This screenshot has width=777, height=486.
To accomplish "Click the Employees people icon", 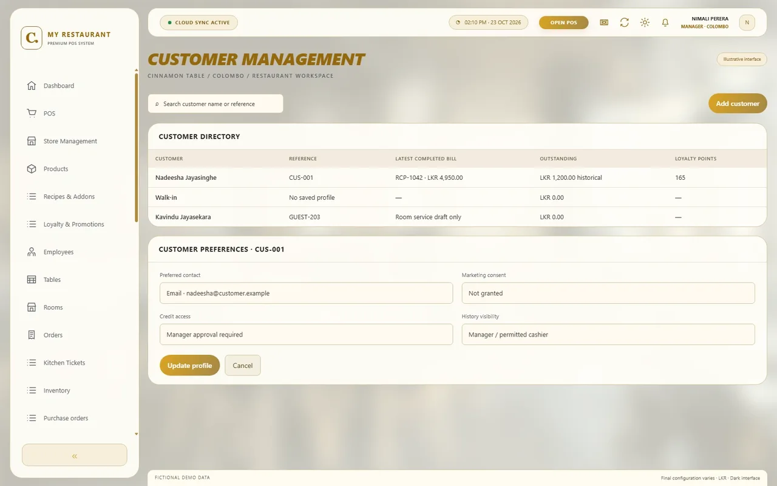I will coord(32,252).
